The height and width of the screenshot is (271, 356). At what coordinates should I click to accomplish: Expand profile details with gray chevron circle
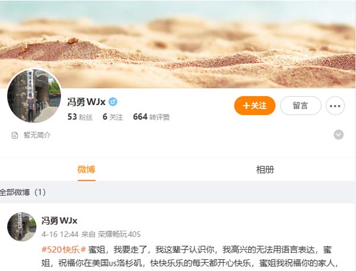click(338, 135)
